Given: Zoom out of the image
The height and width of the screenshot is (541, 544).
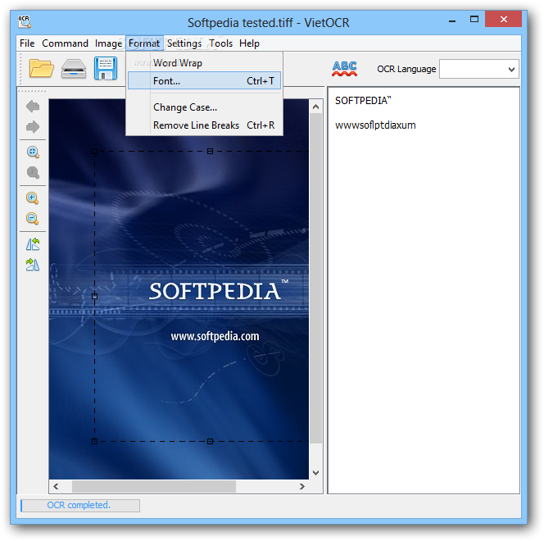Looking at the screenshot, I should (x=32, y=218).
